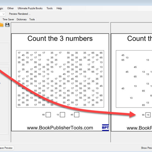Viewport: 152px width, 152px height.
Task: Click the Preview Rendered status label
Action: 20,14
